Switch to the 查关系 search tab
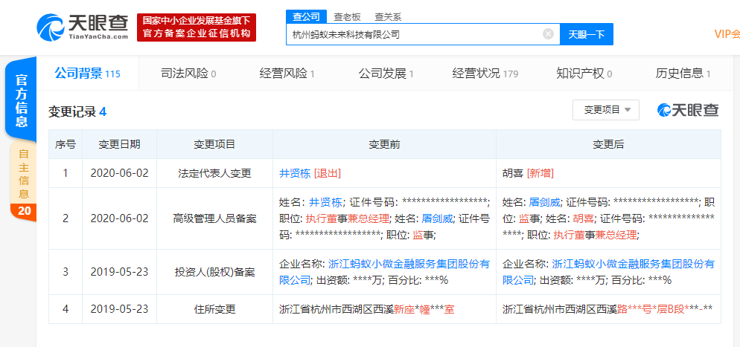This screenshot has height=347, width=740. coord(388,16)
